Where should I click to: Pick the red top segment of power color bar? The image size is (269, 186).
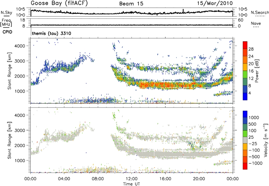tap(245, 45)
